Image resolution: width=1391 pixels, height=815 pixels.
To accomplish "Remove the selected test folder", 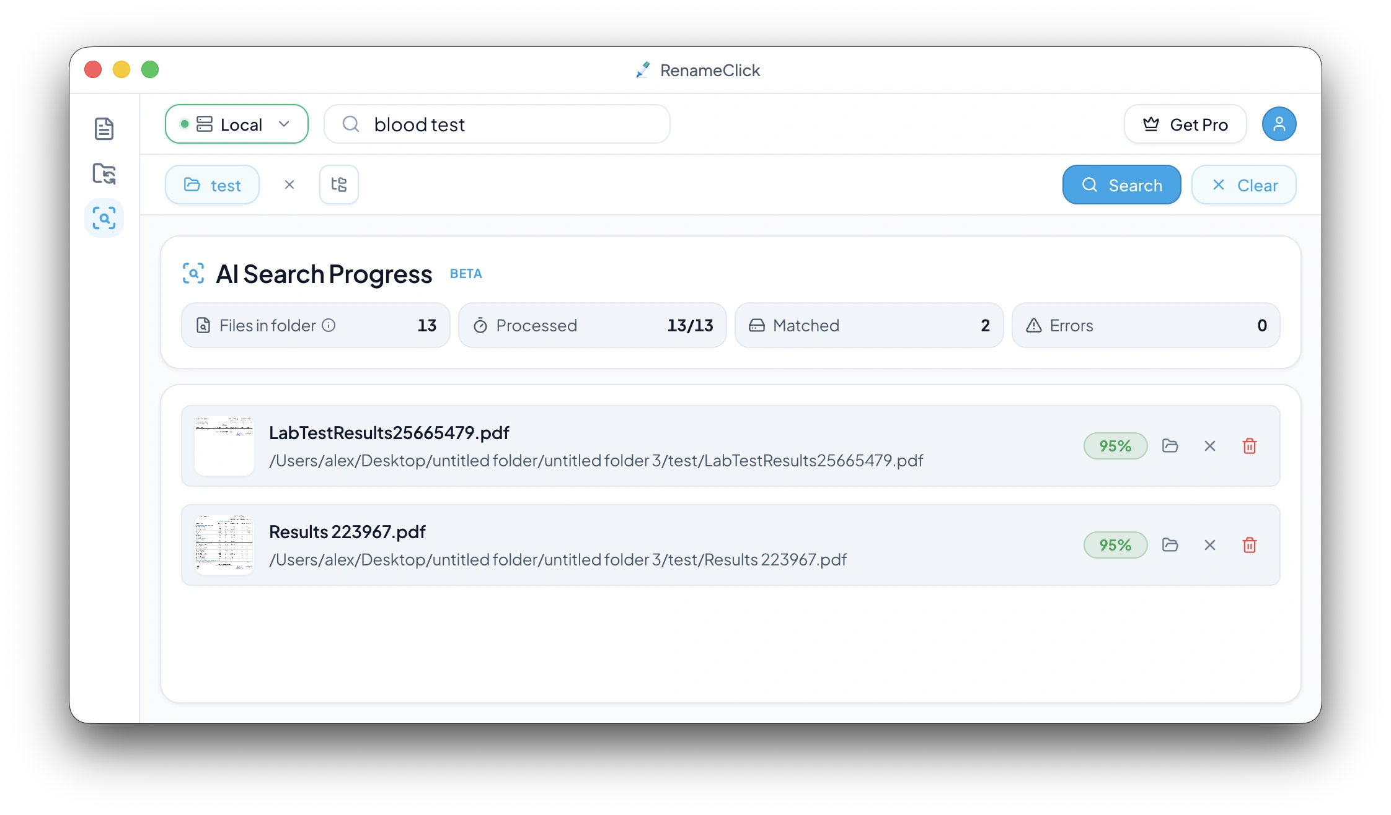I will (289, 185).
